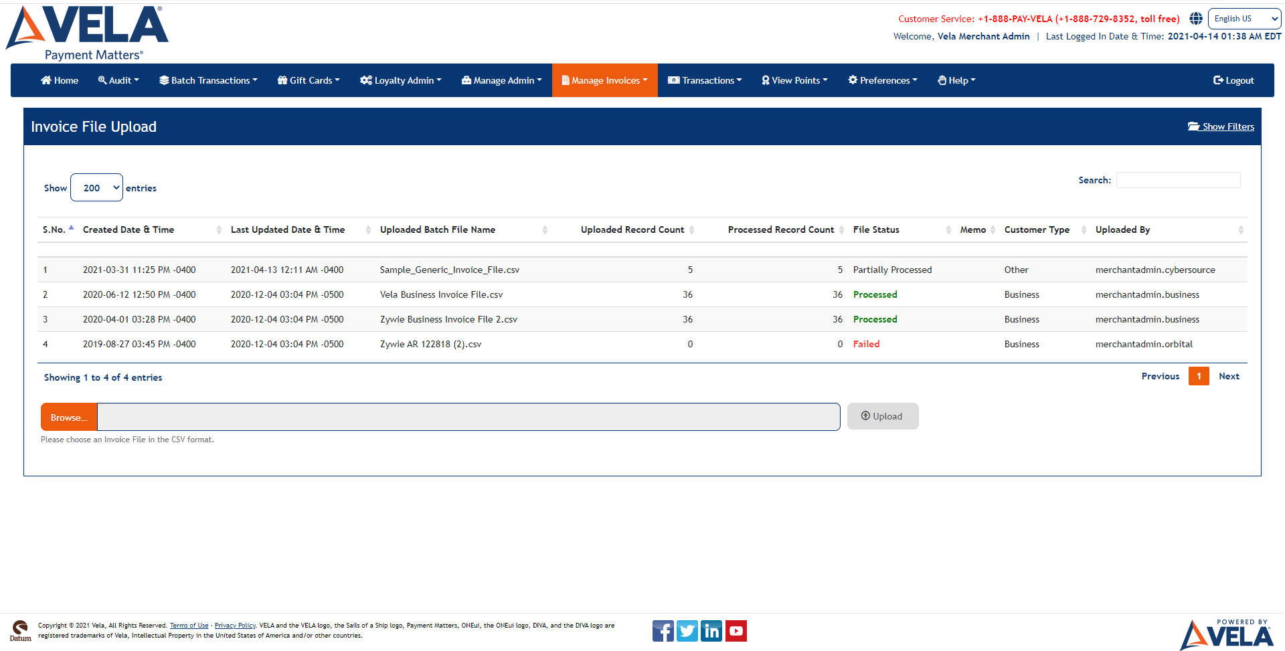Sort by Customer Type column

point(1045,229)
